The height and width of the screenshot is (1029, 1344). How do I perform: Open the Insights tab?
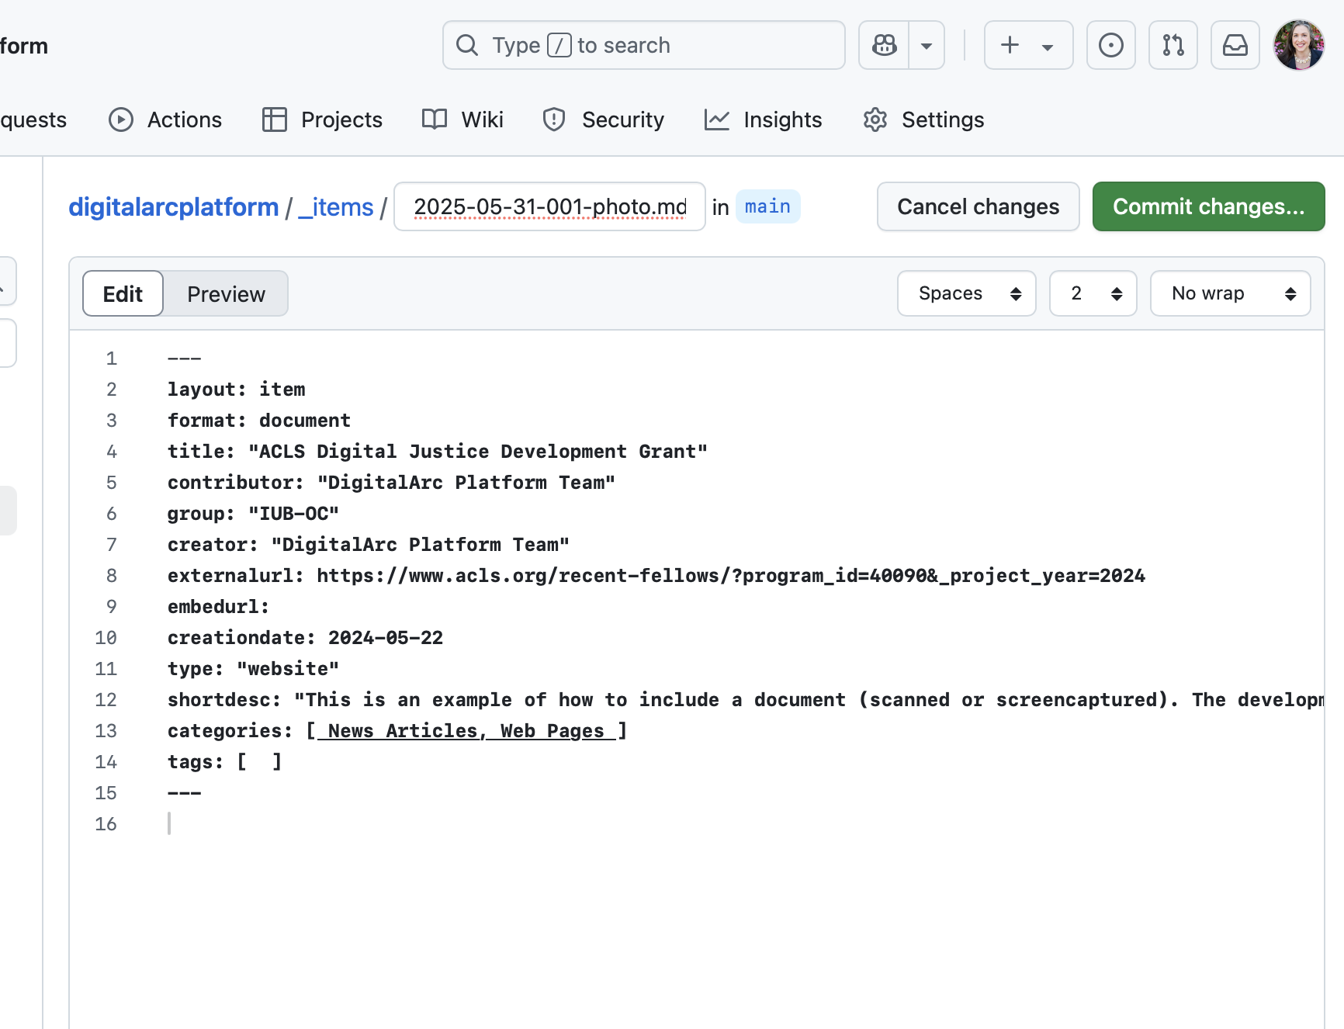(x=763, y=120)
